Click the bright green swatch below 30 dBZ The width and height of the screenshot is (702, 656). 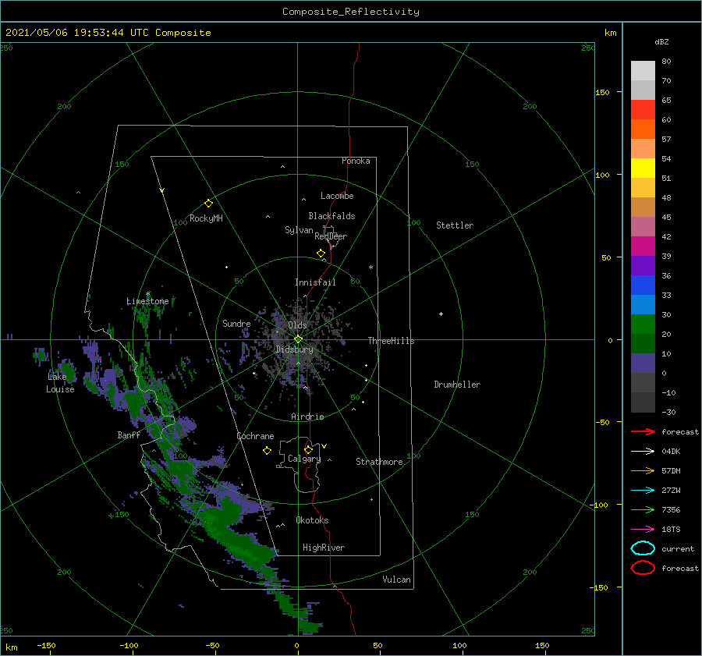(x=643, y=324)
